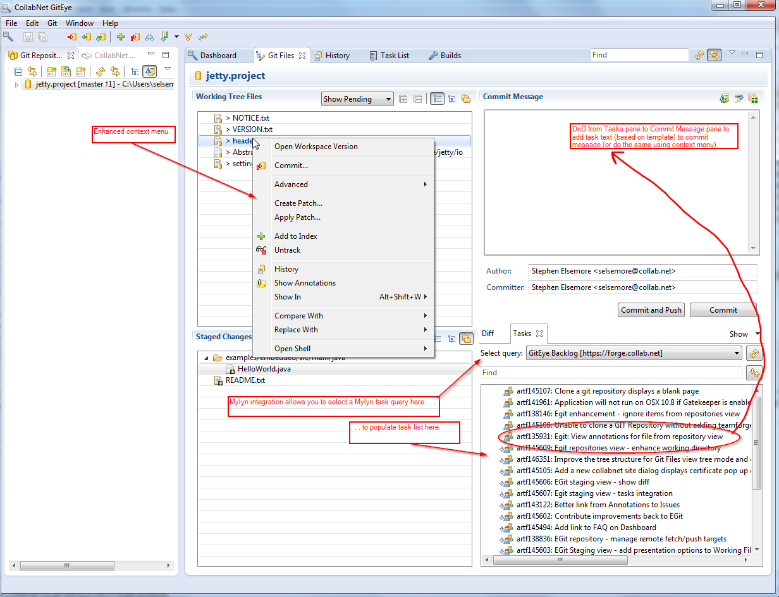Toggle the link-with-editor icon near top Find field
Screen dimensions: 779x597
pyautogui.click(x=714, y=55)
